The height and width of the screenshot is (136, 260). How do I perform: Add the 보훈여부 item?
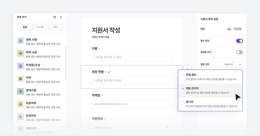(39, 105)
